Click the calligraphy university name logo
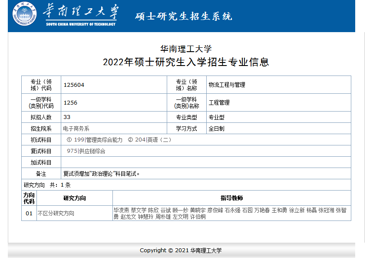 click(x=81, y=14)
